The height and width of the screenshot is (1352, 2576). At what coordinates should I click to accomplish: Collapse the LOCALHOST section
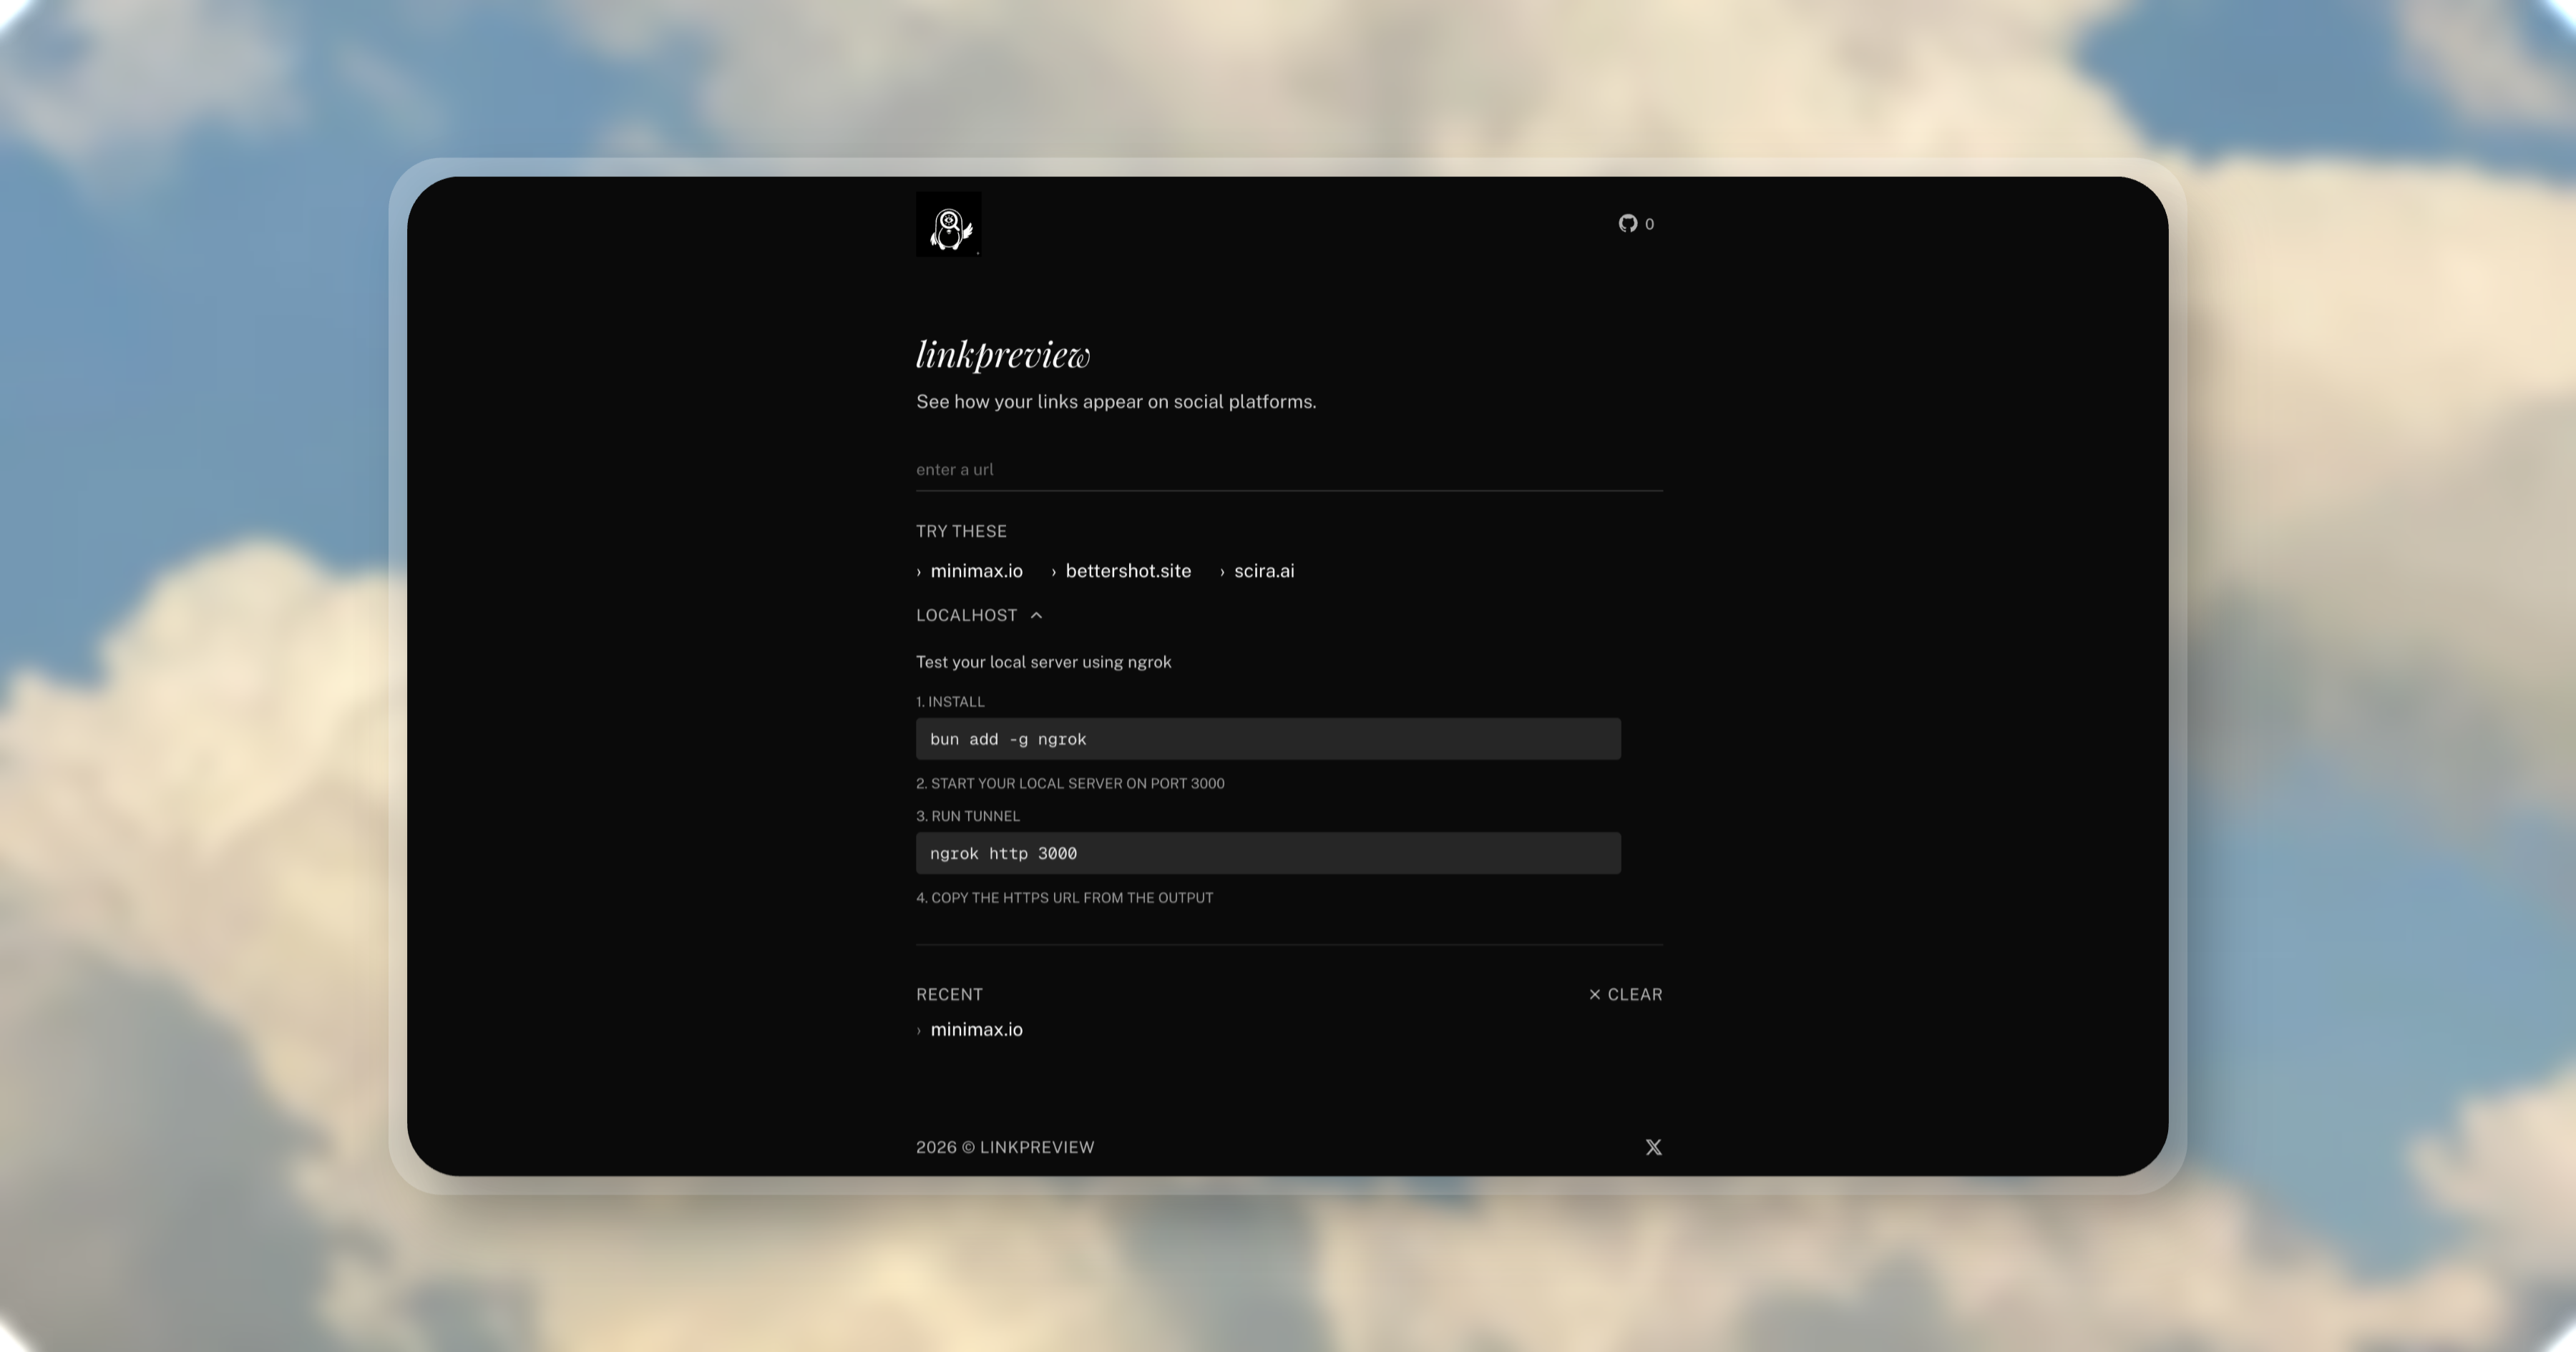pos(979,615)
